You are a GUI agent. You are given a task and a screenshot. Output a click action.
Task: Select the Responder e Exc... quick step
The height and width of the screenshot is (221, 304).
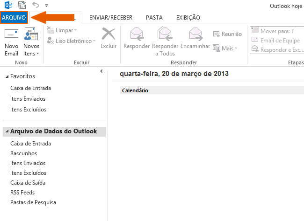coord(277,49)
